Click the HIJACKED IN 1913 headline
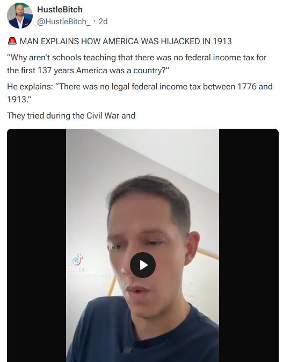Viewport: 283px width, 362px height. click(126, 41)
